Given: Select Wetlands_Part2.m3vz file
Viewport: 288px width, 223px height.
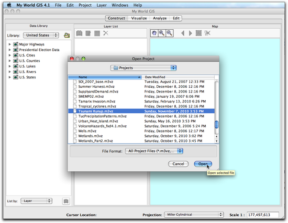Looking at the screenshot, I should pos(141,141).
